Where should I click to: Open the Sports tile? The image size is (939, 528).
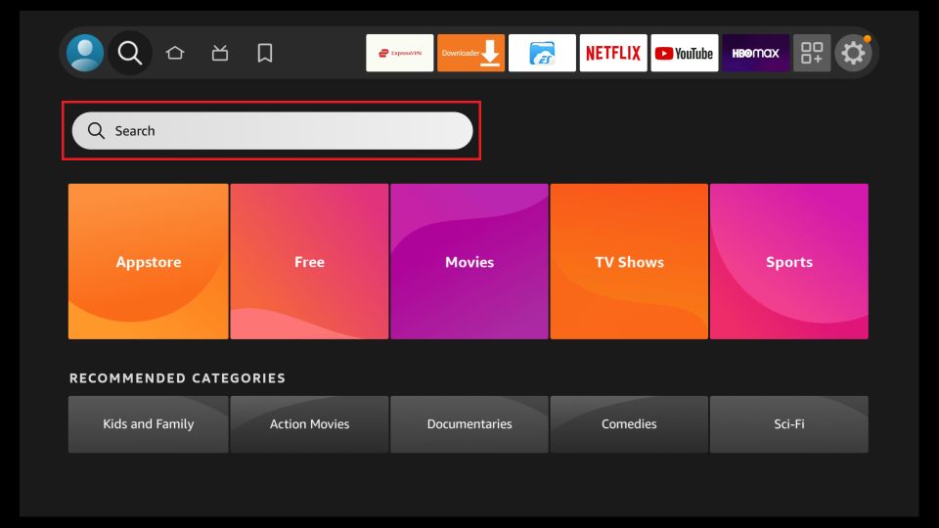coord(788,262)
